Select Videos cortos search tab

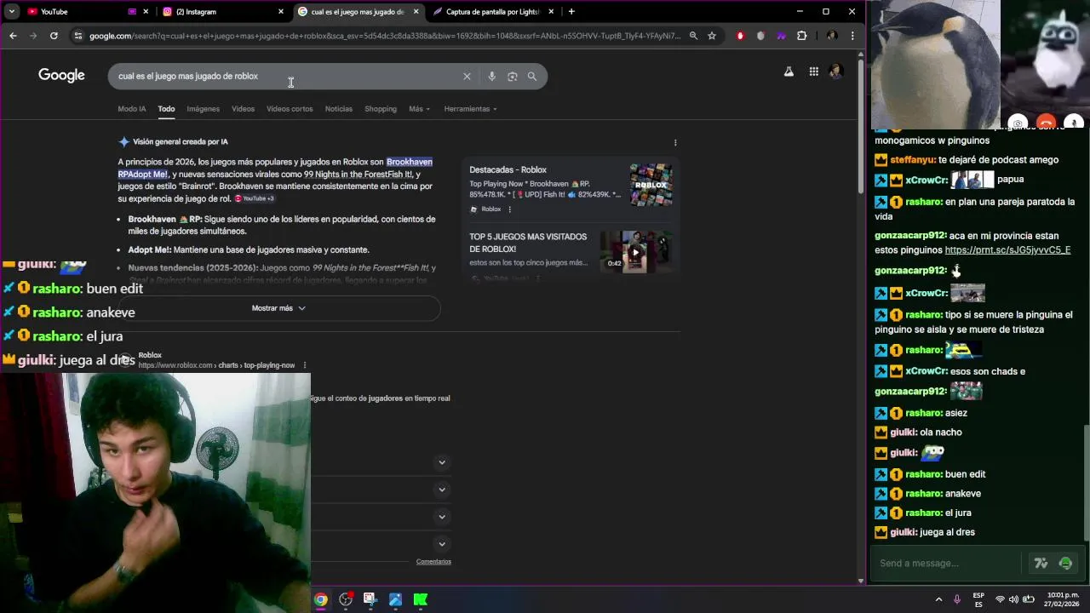290,109
